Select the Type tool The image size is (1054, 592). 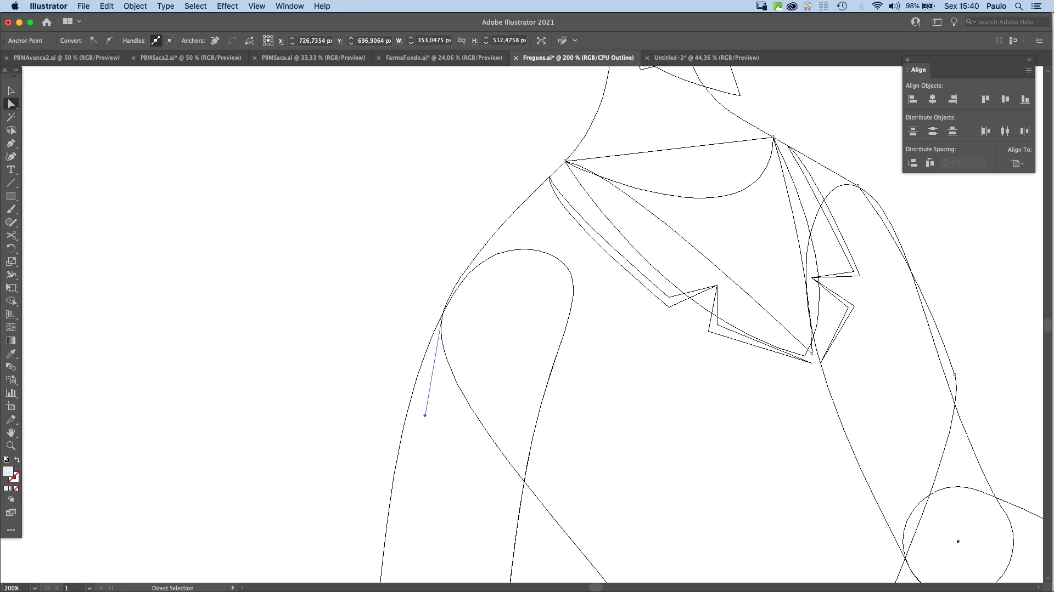(x=10, y=170)
